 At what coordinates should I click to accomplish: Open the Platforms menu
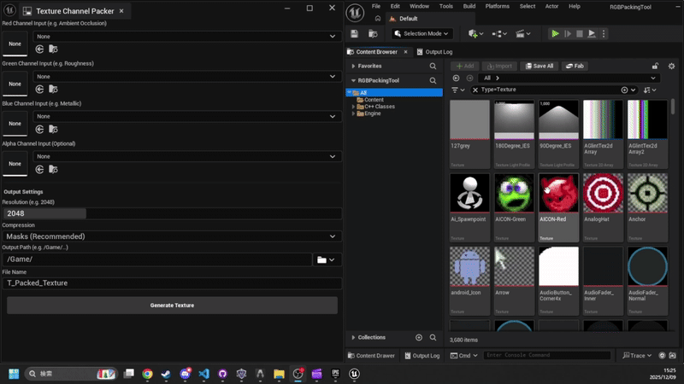coord(498,6)
